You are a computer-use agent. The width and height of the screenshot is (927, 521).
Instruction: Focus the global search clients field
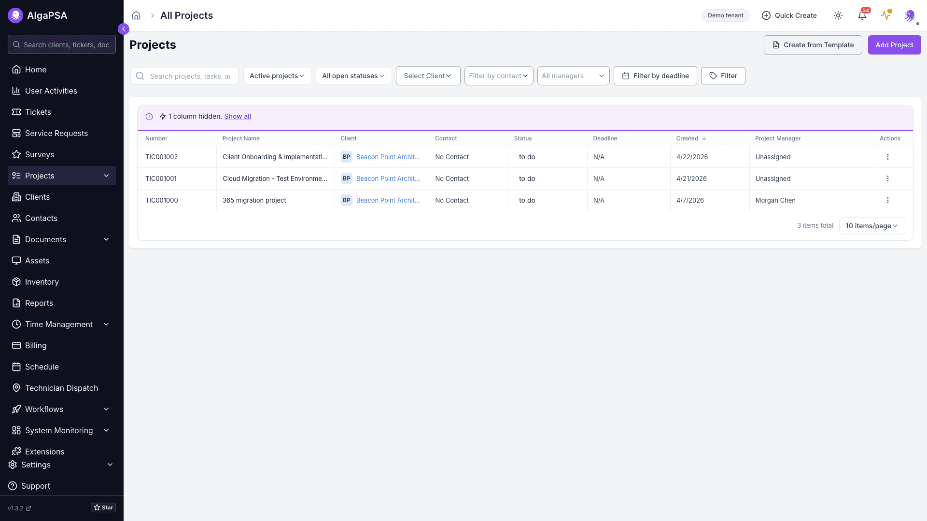point(62,44)
